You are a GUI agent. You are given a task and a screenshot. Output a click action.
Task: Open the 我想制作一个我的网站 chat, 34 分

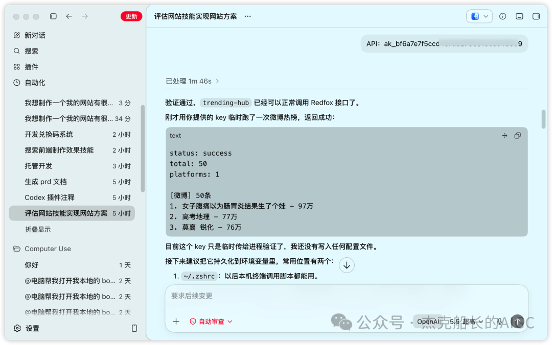[x=72, y=118]
